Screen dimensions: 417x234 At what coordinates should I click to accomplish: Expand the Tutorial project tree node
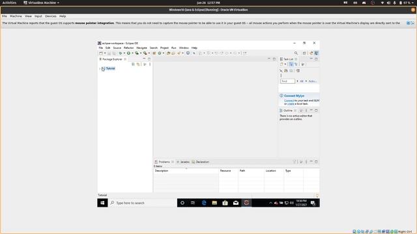[100, 69]
